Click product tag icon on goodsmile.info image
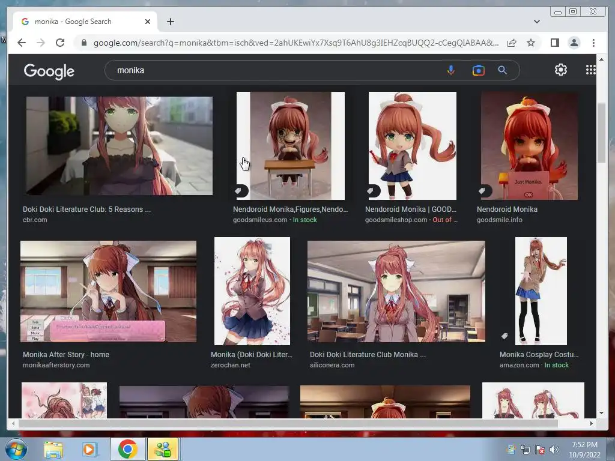 coord(482,190)
